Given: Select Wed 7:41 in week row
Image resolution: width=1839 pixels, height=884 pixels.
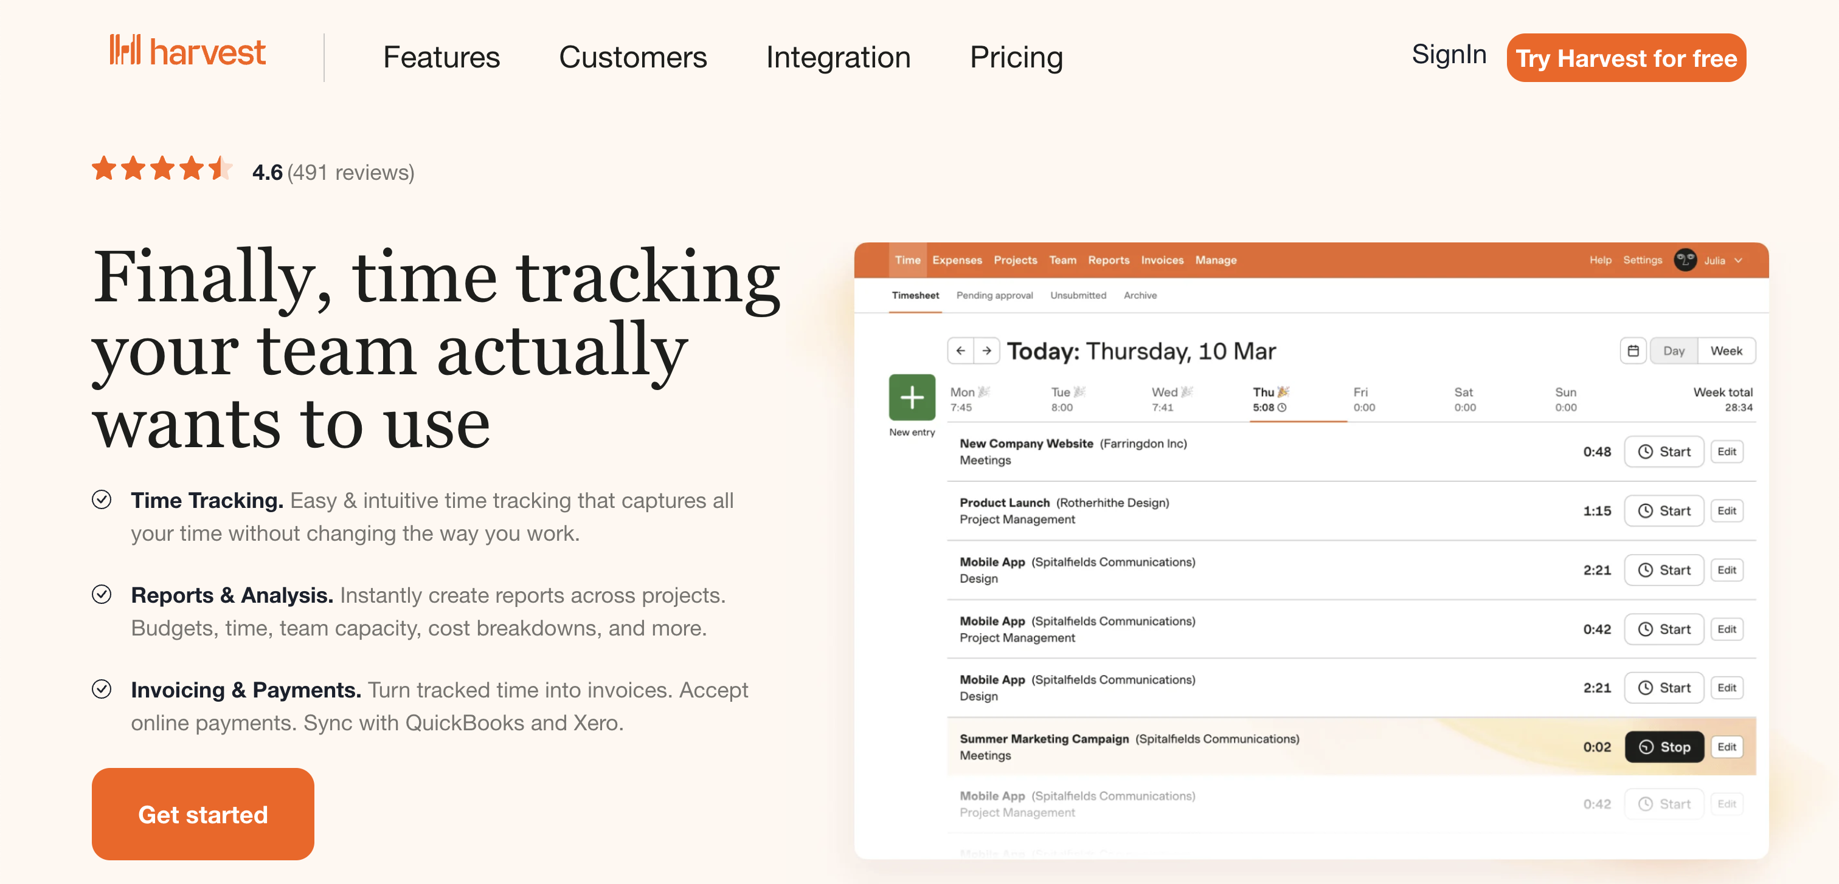Looking at the screenshot, I should (x=1171, y=400).
